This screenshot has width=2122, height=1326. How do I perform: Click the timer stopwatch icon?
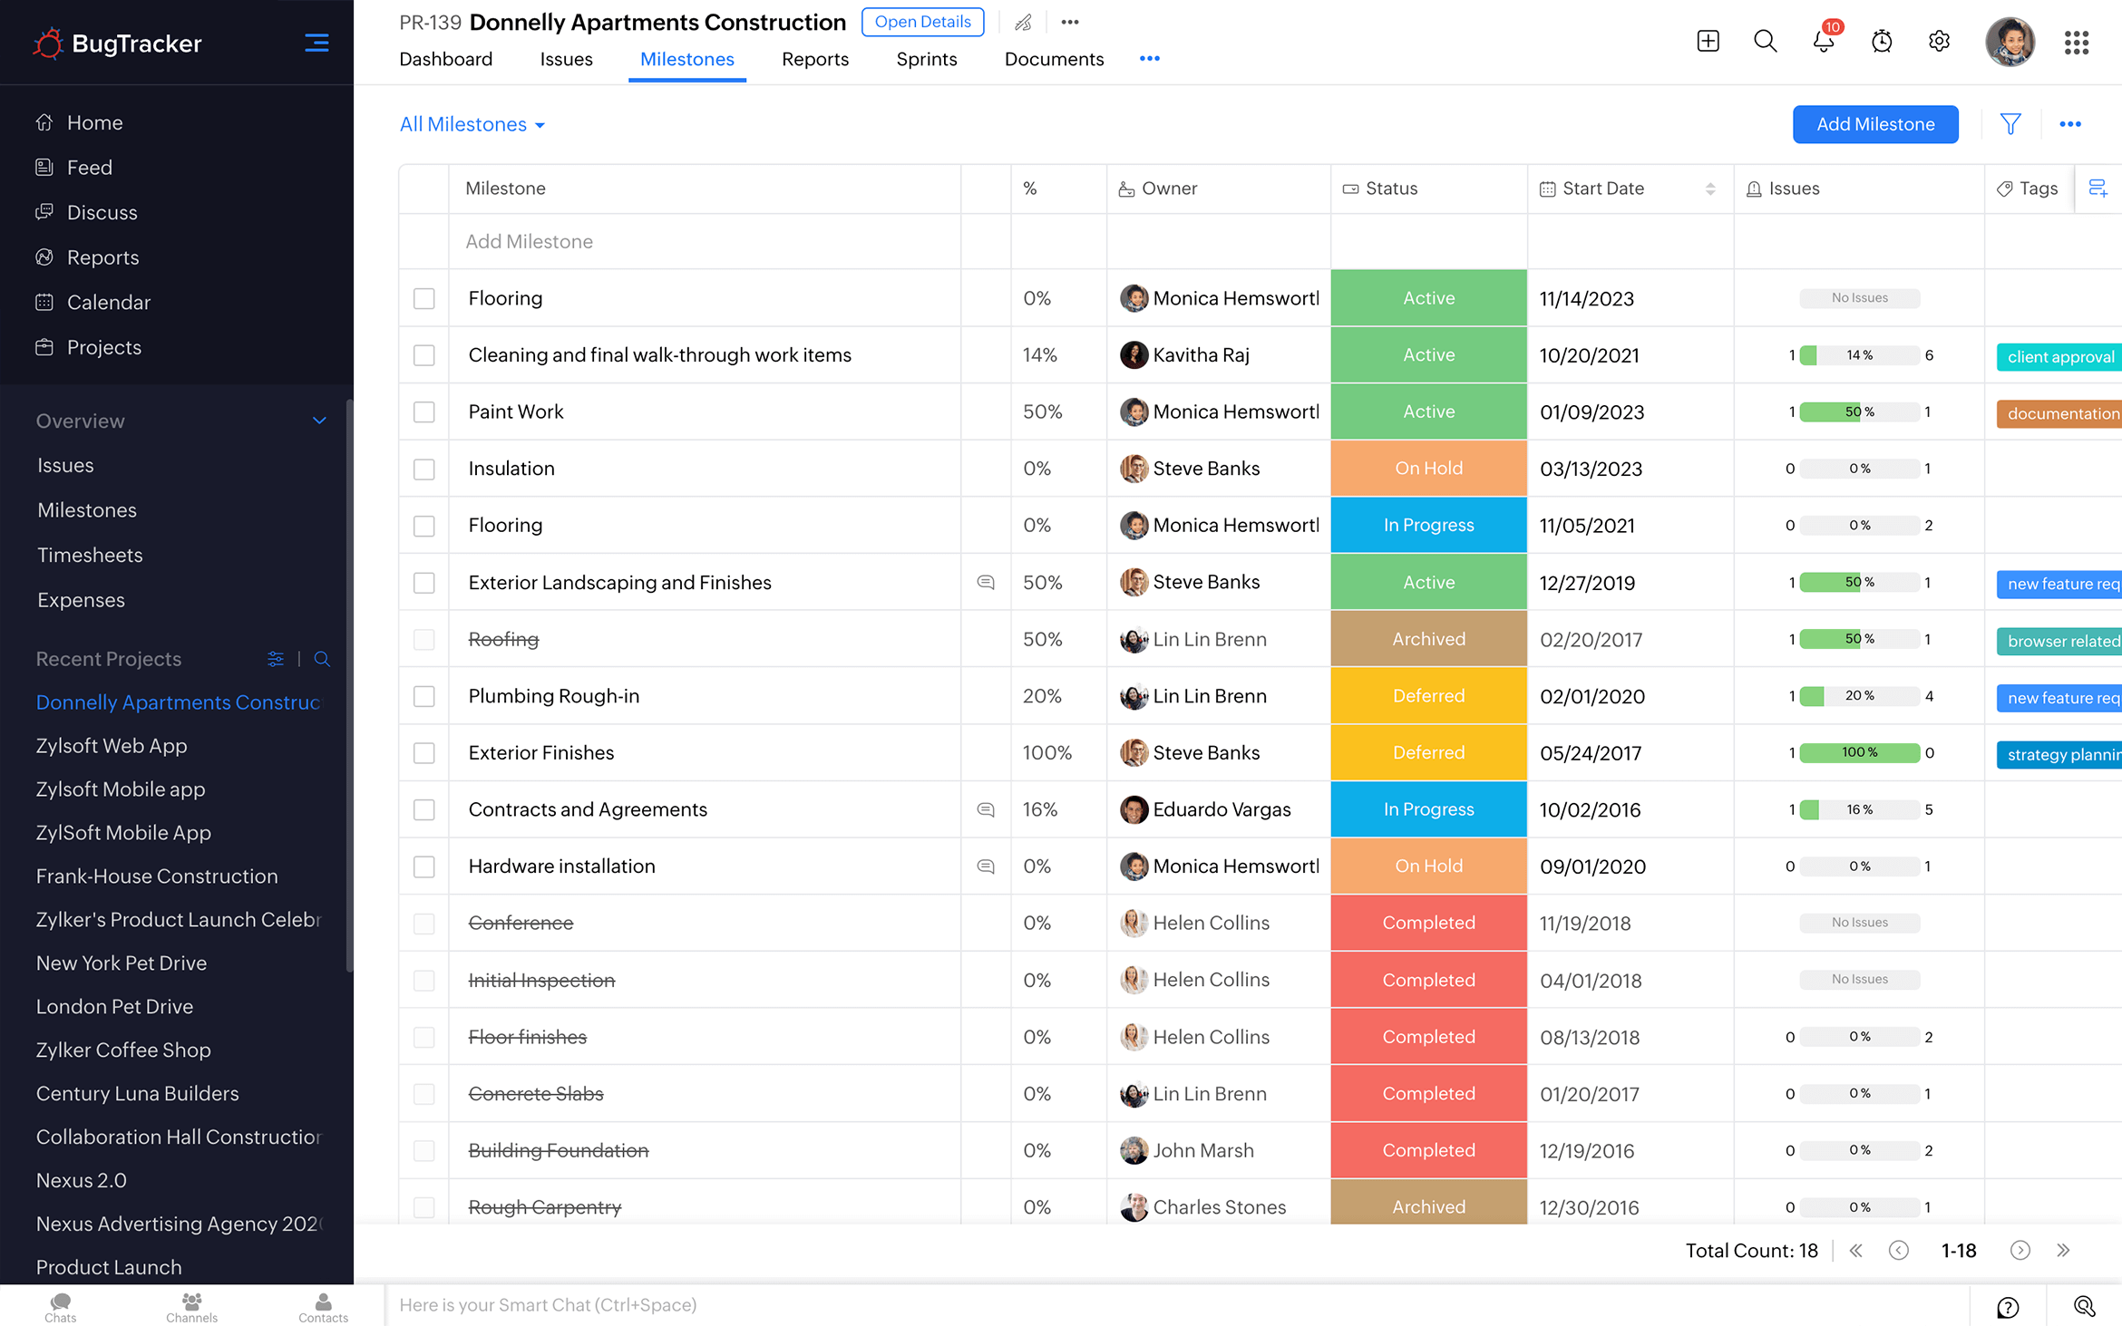(1882, 42)
